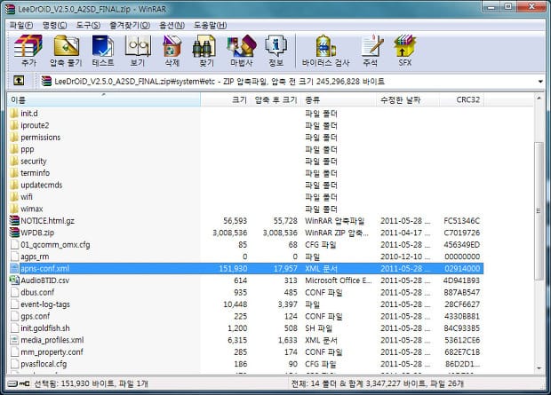551x395 pixels.
Task: Start 바이러스 검사 (Virus scan)
Action: click(326, 51)
